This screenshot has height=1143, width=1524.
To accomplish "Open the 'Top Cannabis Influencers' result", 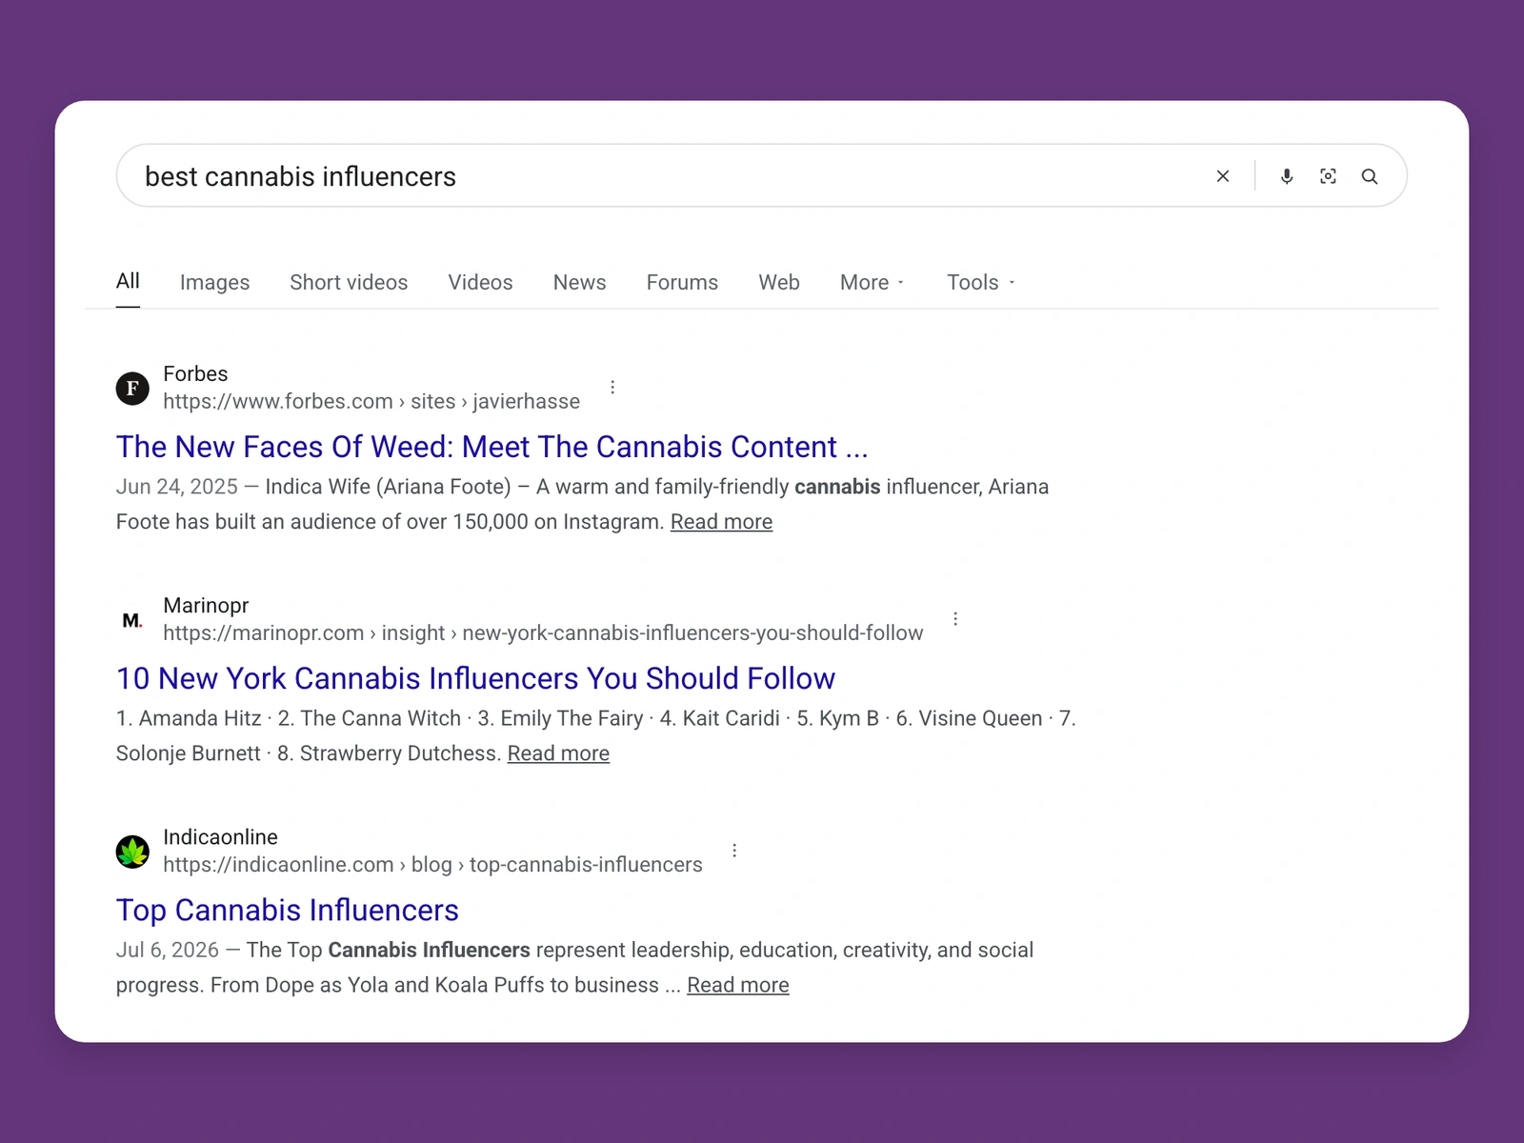I will click(x=287, y=910).
